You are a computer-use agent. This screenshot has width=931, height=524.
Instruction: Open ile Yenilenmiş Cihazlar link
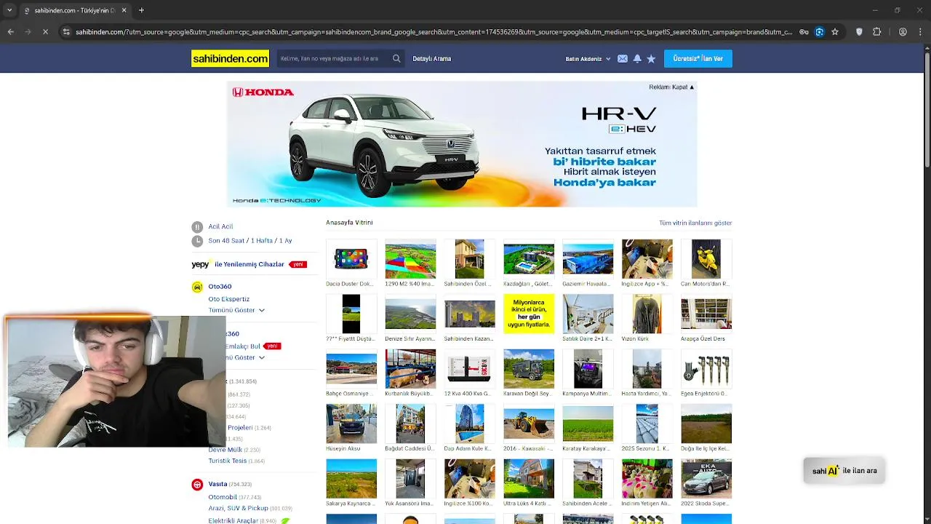click(x=249, y=264)
